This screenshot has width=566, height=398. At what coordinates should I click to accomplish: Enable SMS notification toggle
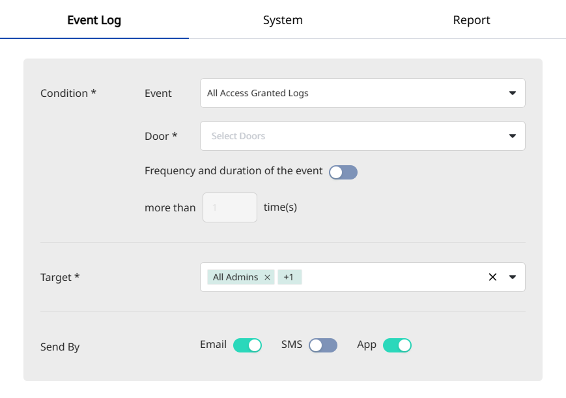coord(323,345)
